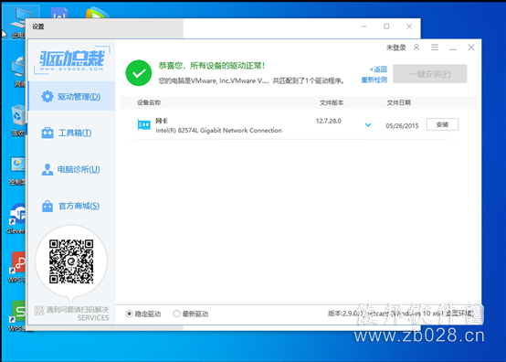Screen dimensions: 506x362
Task: Close the 驱动总裁 window
Action: point(471,48)
